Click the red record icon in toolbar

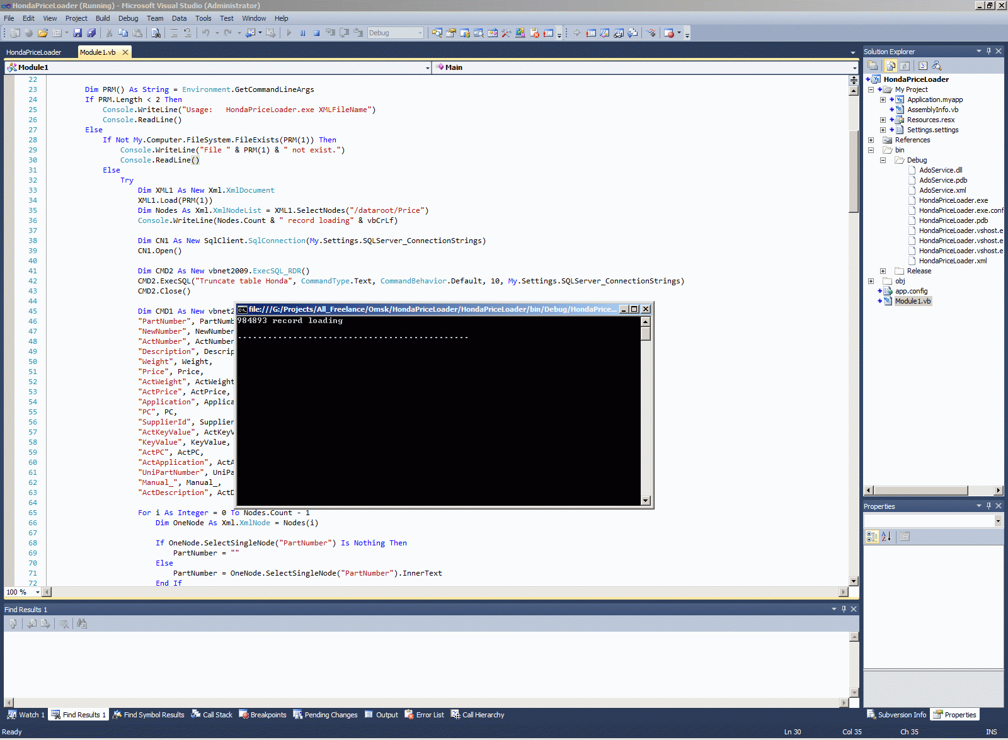(669, 33)
